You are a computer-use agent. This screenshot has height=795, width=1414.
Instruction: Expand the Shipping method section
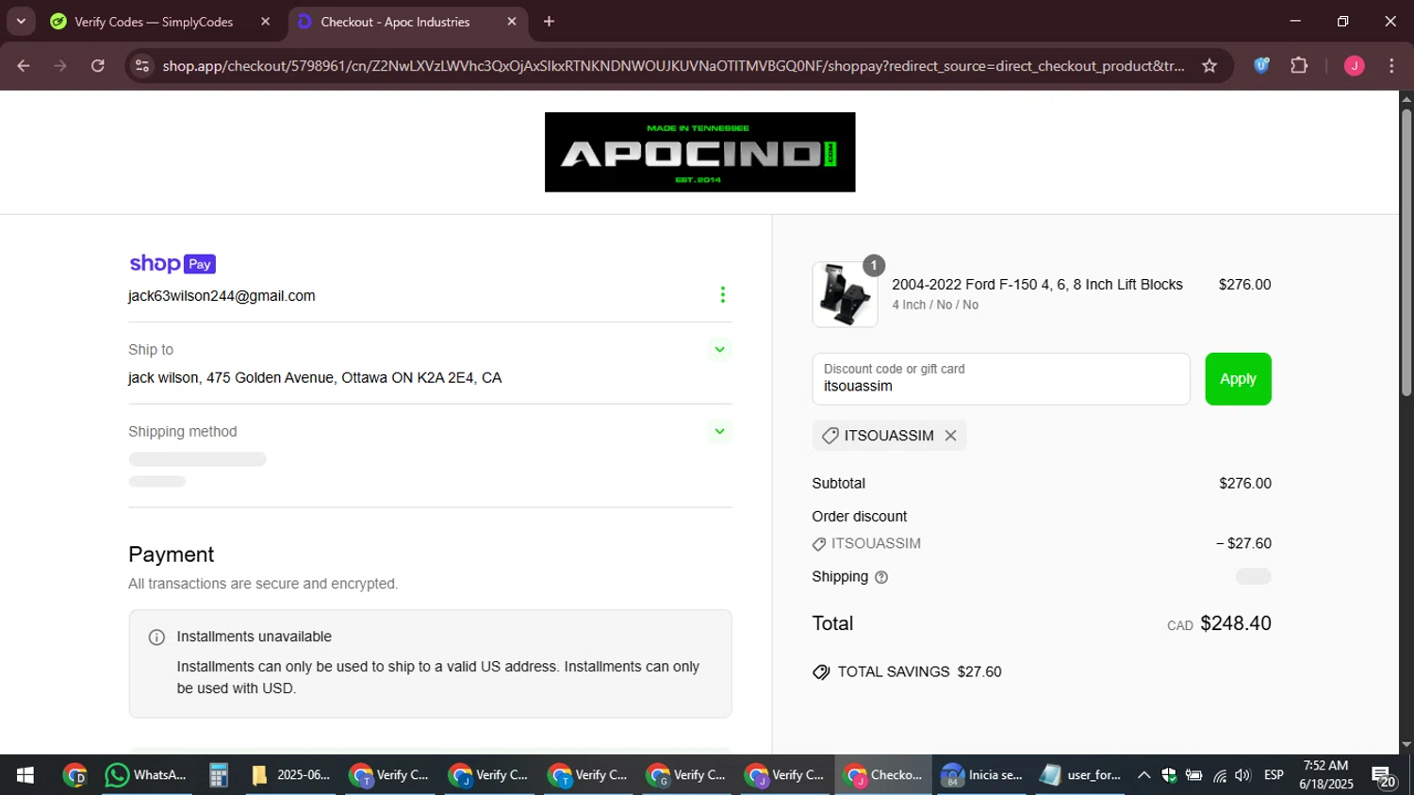click(x=719, y=432)
